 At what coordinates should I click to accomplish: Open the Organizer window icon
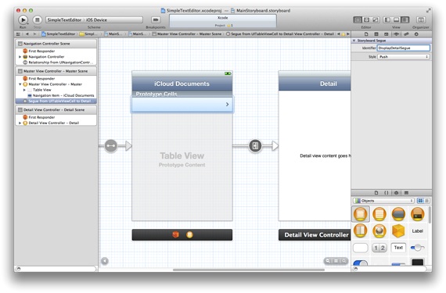click(421, 20)
